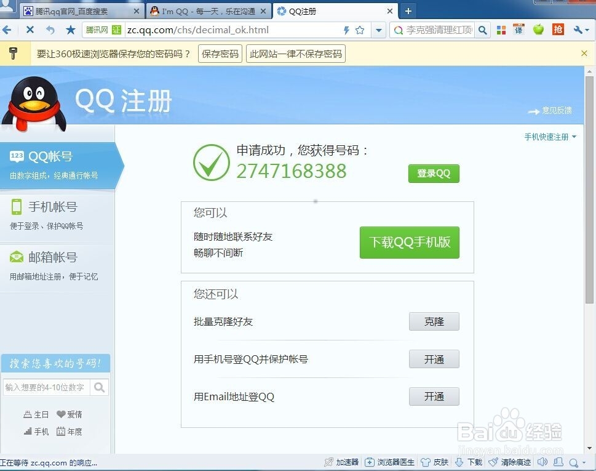Click the key icon on password bar
The width and height of the screenshot is (596, 471).
[x=14, y=54]
